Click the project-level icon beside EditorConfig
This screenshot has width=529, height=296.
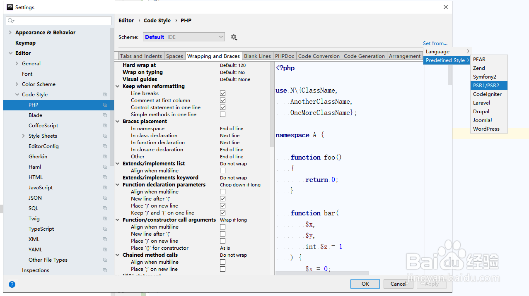(105, 146)
